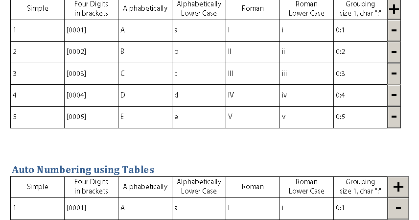This screenshot has height=220, width=419.
Task: Remove row 1 with its minus button in the first table
Action: [394, 30]
